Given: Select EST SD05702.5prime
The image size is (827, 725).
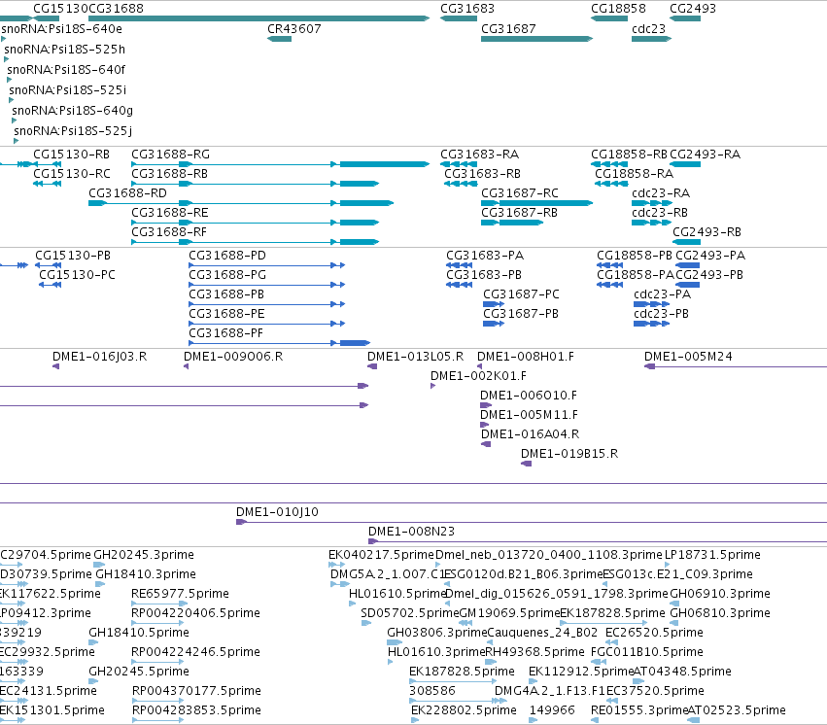Looking at the screenshot, I should [366, 623].
